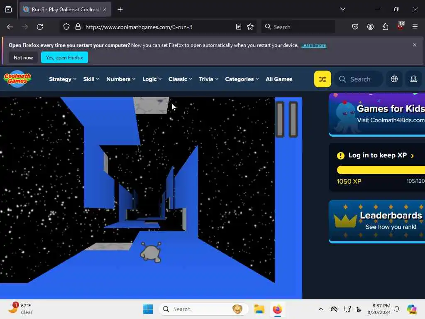Open the All Games page

(279, 79)
